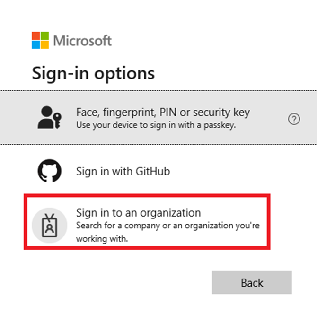Click the yellow square in Microsoft logo
This screenshot has width=317, height=323.
point(44,44)
